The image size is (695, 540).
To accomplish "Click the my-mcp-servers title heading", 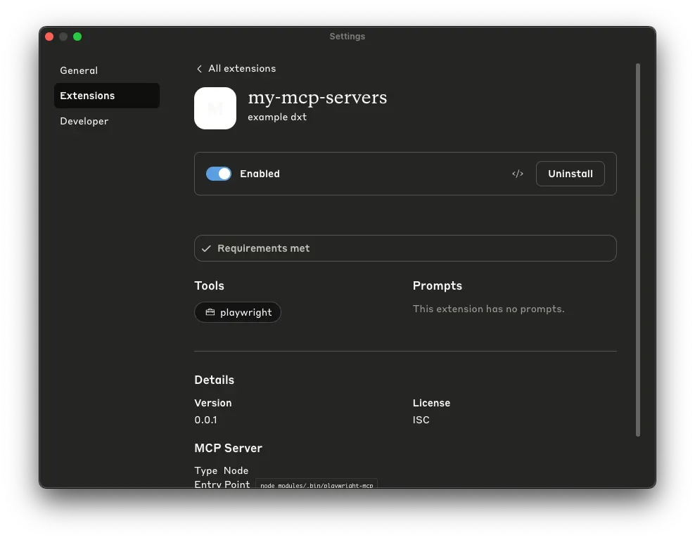I will [x=317, y=98].
